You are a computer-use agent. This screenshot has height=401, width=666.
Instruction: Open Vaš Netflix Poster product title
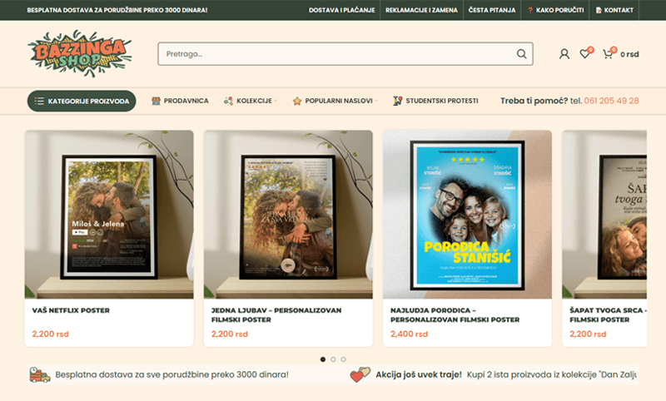(x=71, y=310)
